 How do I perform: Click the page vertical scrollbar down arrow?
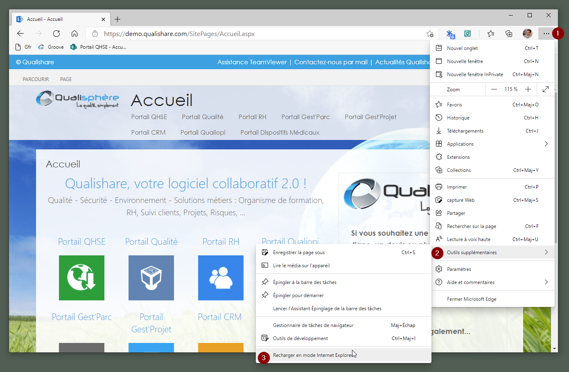pos(554,349)
